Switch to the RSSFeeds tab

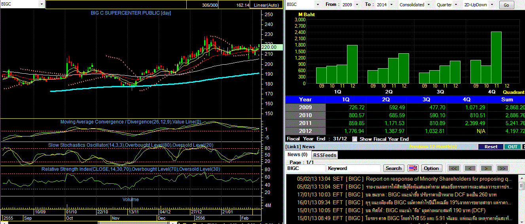click(324, 155)
